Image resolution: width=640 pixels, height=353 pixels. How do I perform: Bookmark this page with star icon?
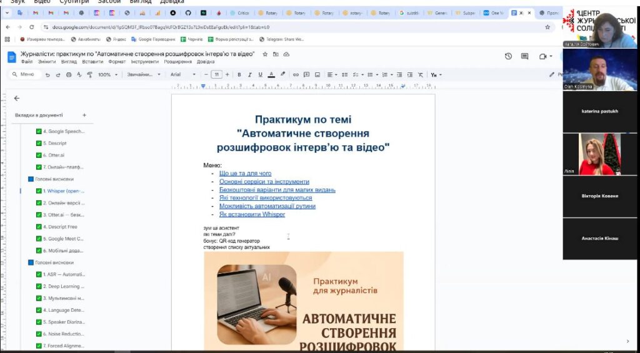[547, 27]
